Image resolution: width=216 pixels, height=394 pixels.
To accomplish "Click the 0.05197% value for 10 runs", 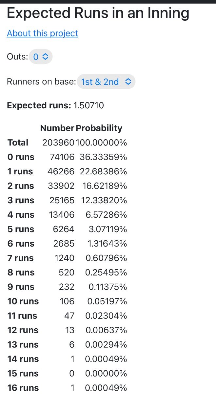I will (107, 301).
